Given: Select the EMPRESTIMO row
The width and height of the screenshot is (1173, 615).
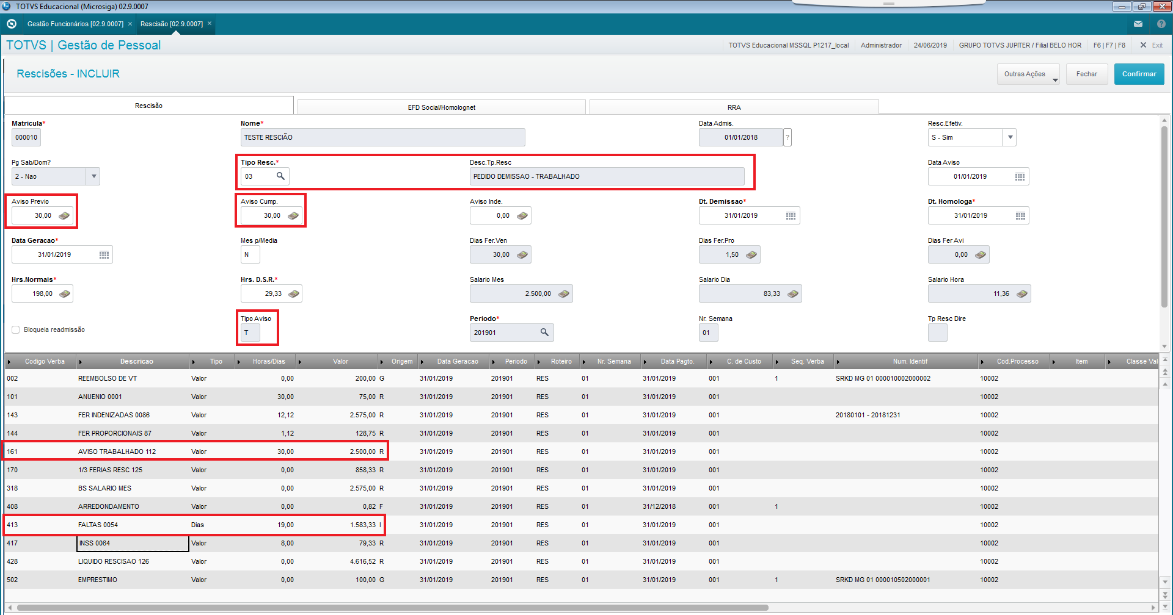Looking at the screenshot, I should [x=580, y=580].
